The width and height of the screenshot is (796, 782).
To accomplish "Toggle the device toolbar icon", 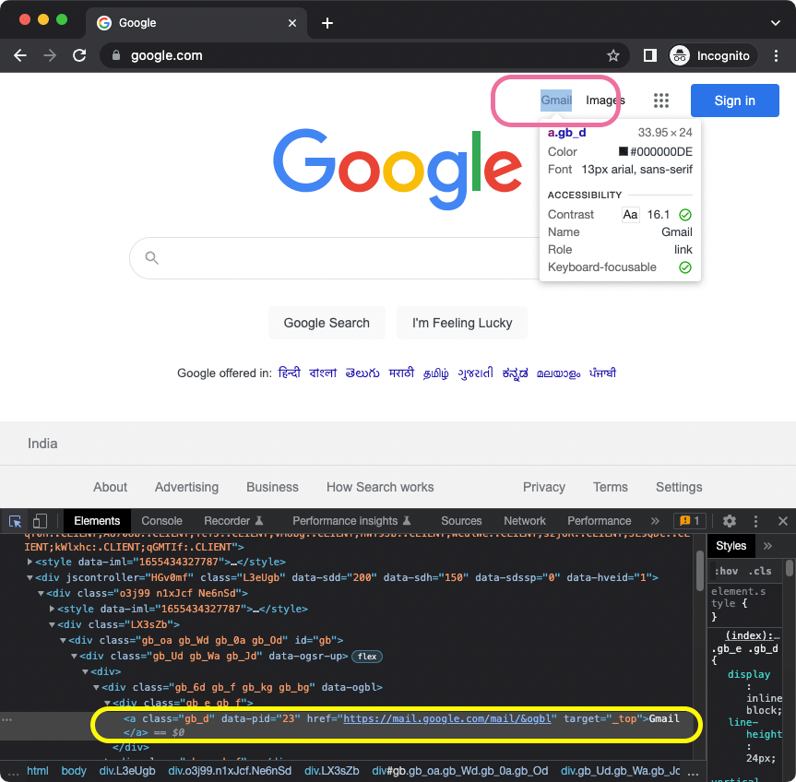I will click(x=40, y=521).
